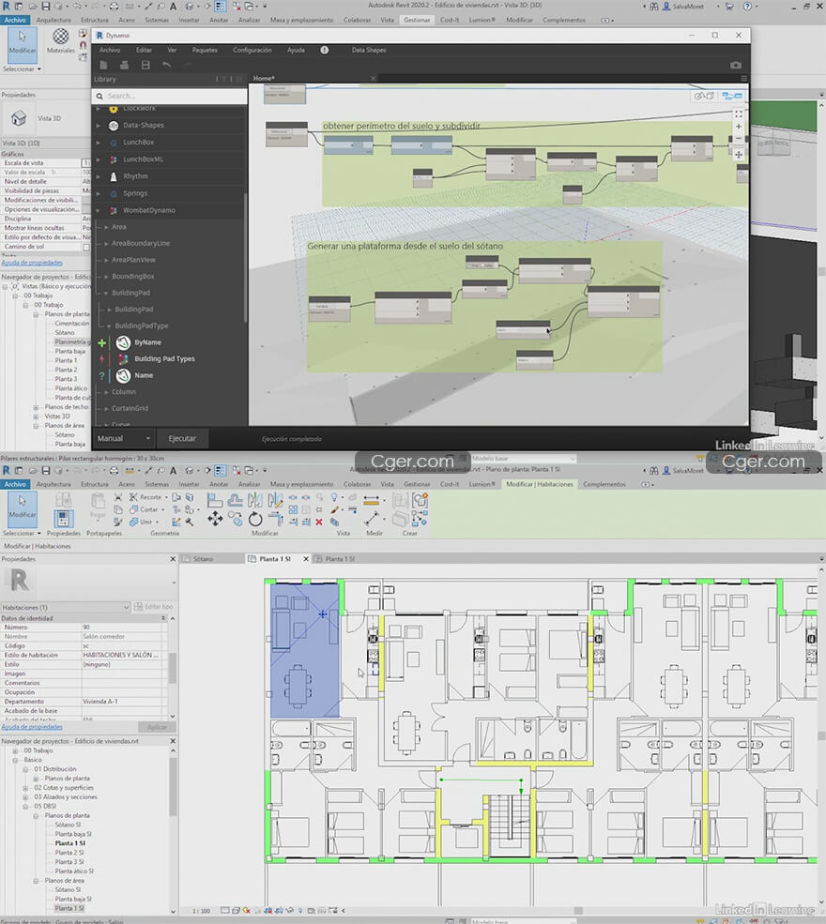Image resolution: width=826 pixels, height=924 pixels.
Task: Click Dynamo canvas pan mode icon
Action: (x=738, y=155)
